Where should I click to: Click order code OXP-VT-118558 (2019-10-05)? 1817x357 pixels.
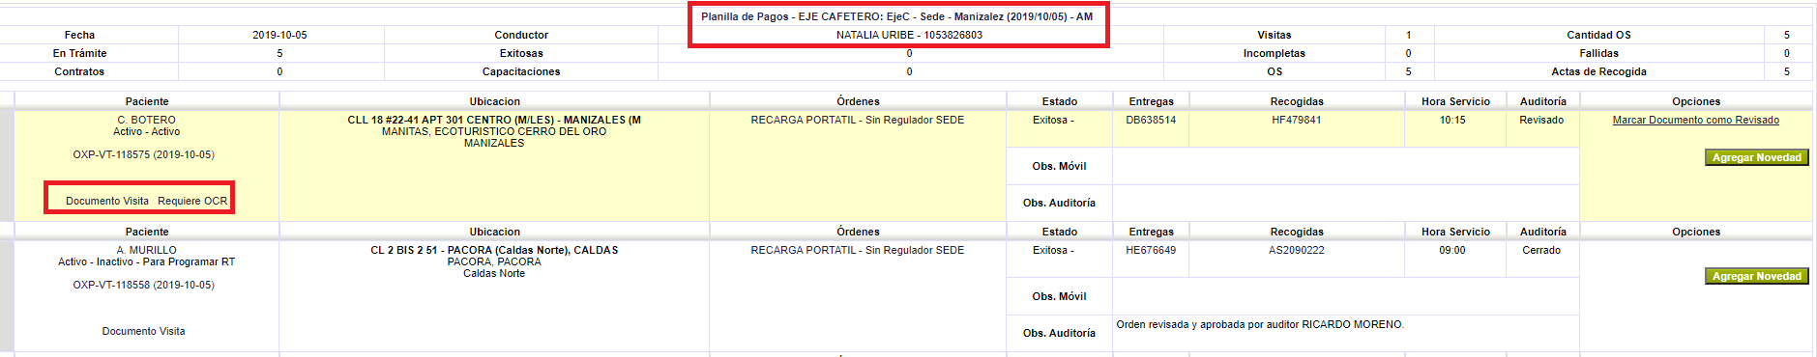(x=143, y=285)
